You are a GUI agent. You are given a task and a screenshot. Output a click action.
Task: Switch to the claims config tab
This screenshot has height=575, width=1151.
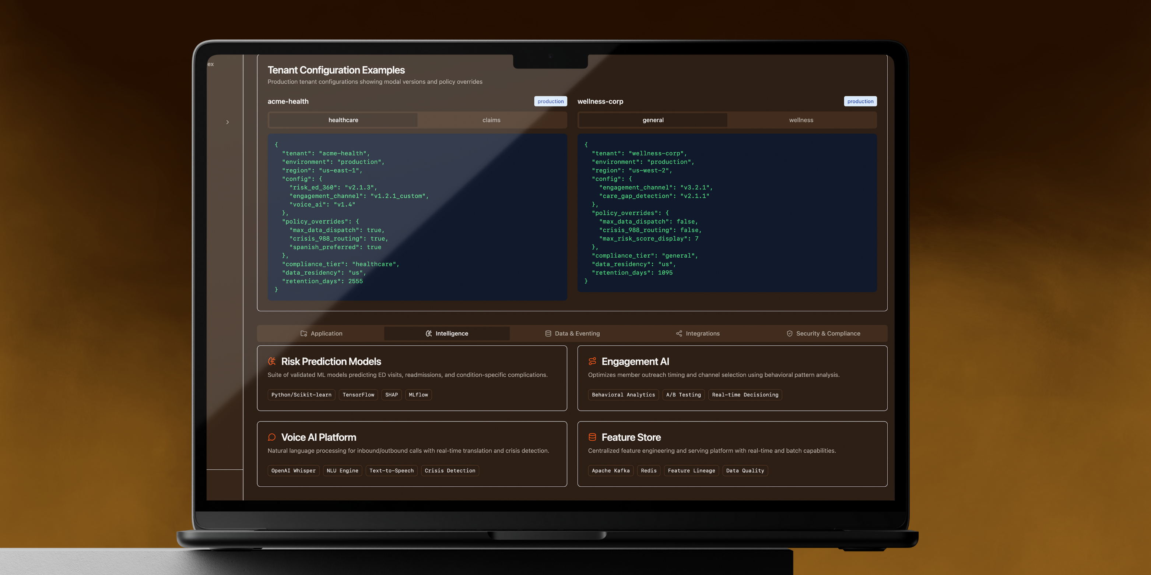pyautogui.click(x=491, y=120)
